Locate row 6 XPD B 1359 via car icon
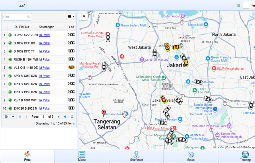255x163 pixels. click(x=72, y=75)
